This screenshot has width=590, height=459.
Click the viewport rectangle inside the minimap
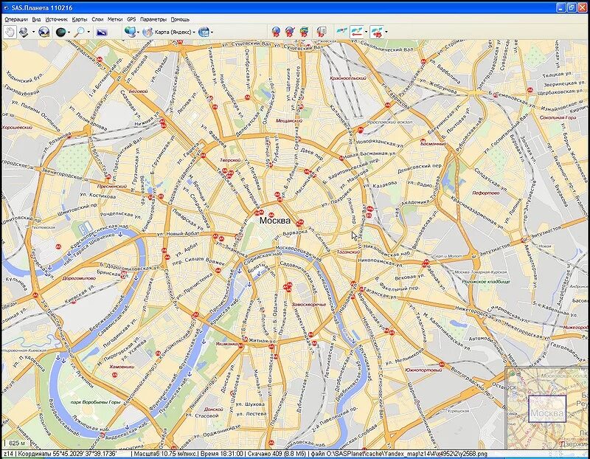[x=547, y=409]
